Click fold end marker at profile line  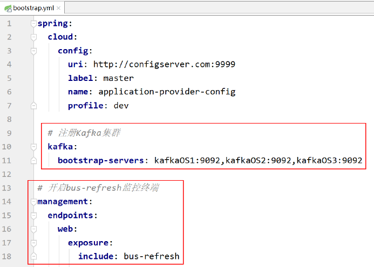pos(33,106)
